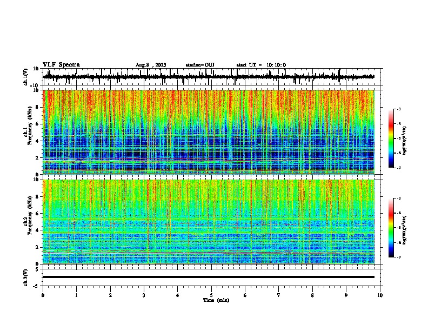Click time axis tick label "3"
Screen dimensions: 428x331
tap(144, 295)
